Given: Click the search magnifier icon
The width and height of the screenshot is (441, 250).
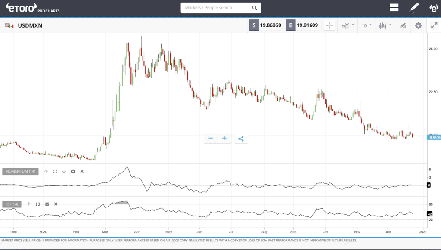Looking at the screenshot, I should pos(255,8).
